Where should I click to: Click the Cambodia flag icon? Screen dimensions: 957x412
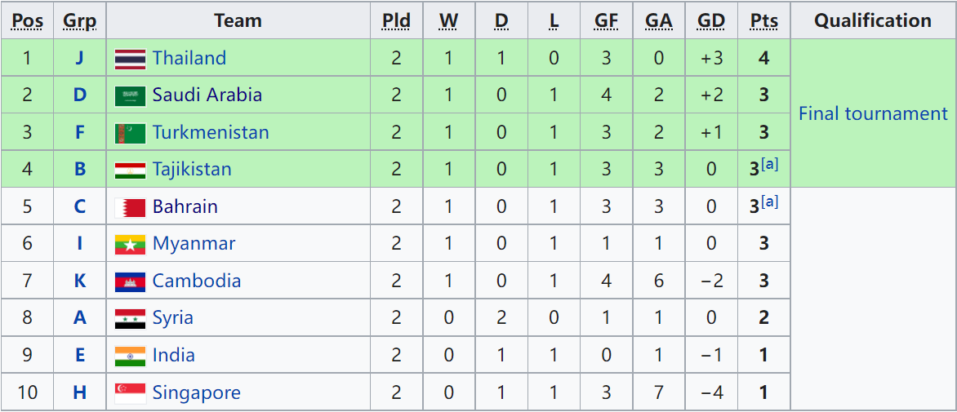pyautogui.click(x=130, y=281)
